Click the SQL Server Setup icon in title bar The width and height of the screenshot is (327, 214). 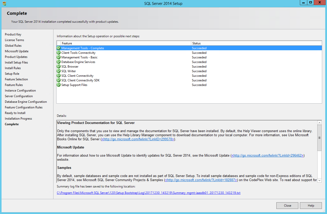coord(4,3)
